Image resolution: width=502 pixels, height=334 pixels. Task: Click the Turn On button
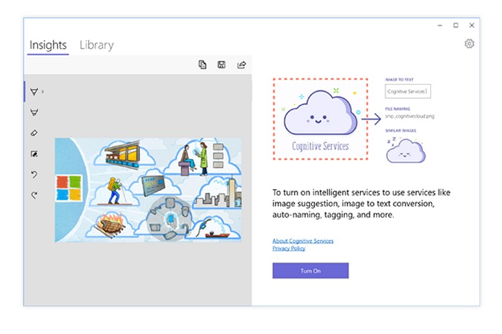(x=311, y=271)
